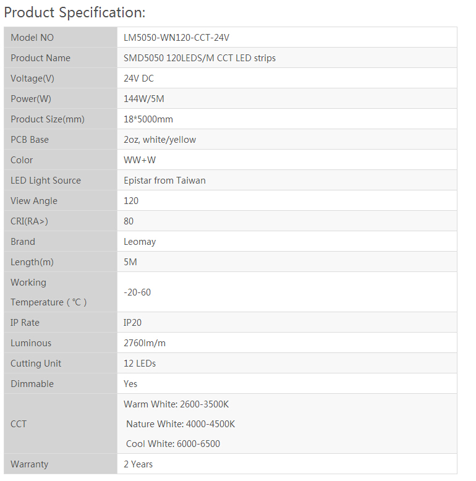Image resolution: width=476 pixels, height=481 pixels.
Task: Click the 2760lm/m luminous value
Action: [x=145, y=343]
